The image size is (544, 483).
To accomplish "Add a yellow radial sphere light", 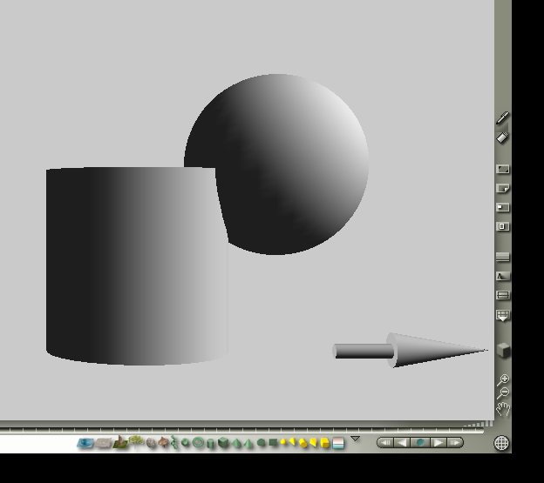I will pos(283,442).
